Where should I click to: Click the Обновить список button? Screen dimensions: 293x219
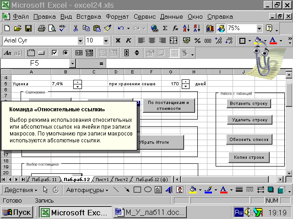pos(249,140)
